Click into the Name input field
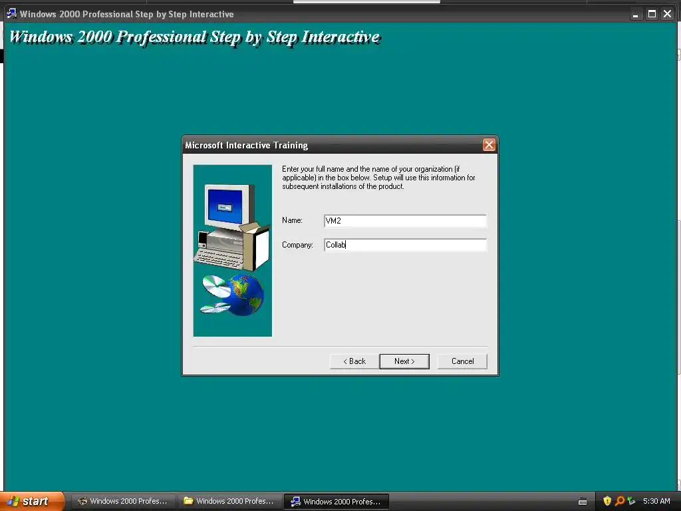The height and width of the screenshot is (511, 681). click(405, 221)
